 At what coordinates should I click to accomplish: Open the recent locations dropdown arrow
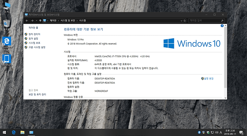pos(36,21)
